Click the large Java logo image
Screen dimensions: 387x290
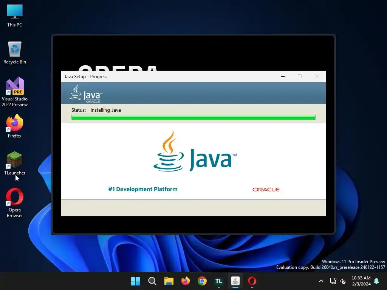pyautogui.click(x=195, y=151)
